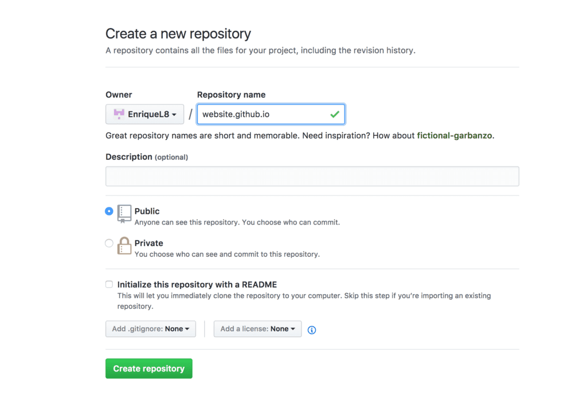Focus the Repository name input field
The height and width of the screenshot is (399, 587).
tap(271, 114)
